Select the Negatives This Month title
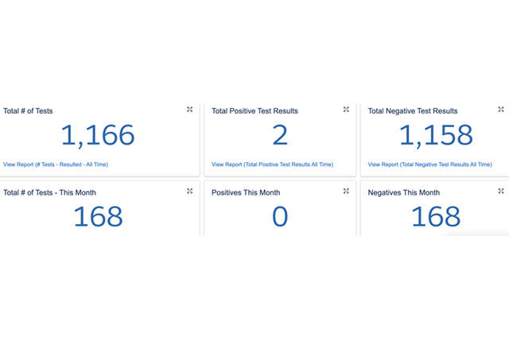The image size is (509, 340). click(x=404, y=192)
